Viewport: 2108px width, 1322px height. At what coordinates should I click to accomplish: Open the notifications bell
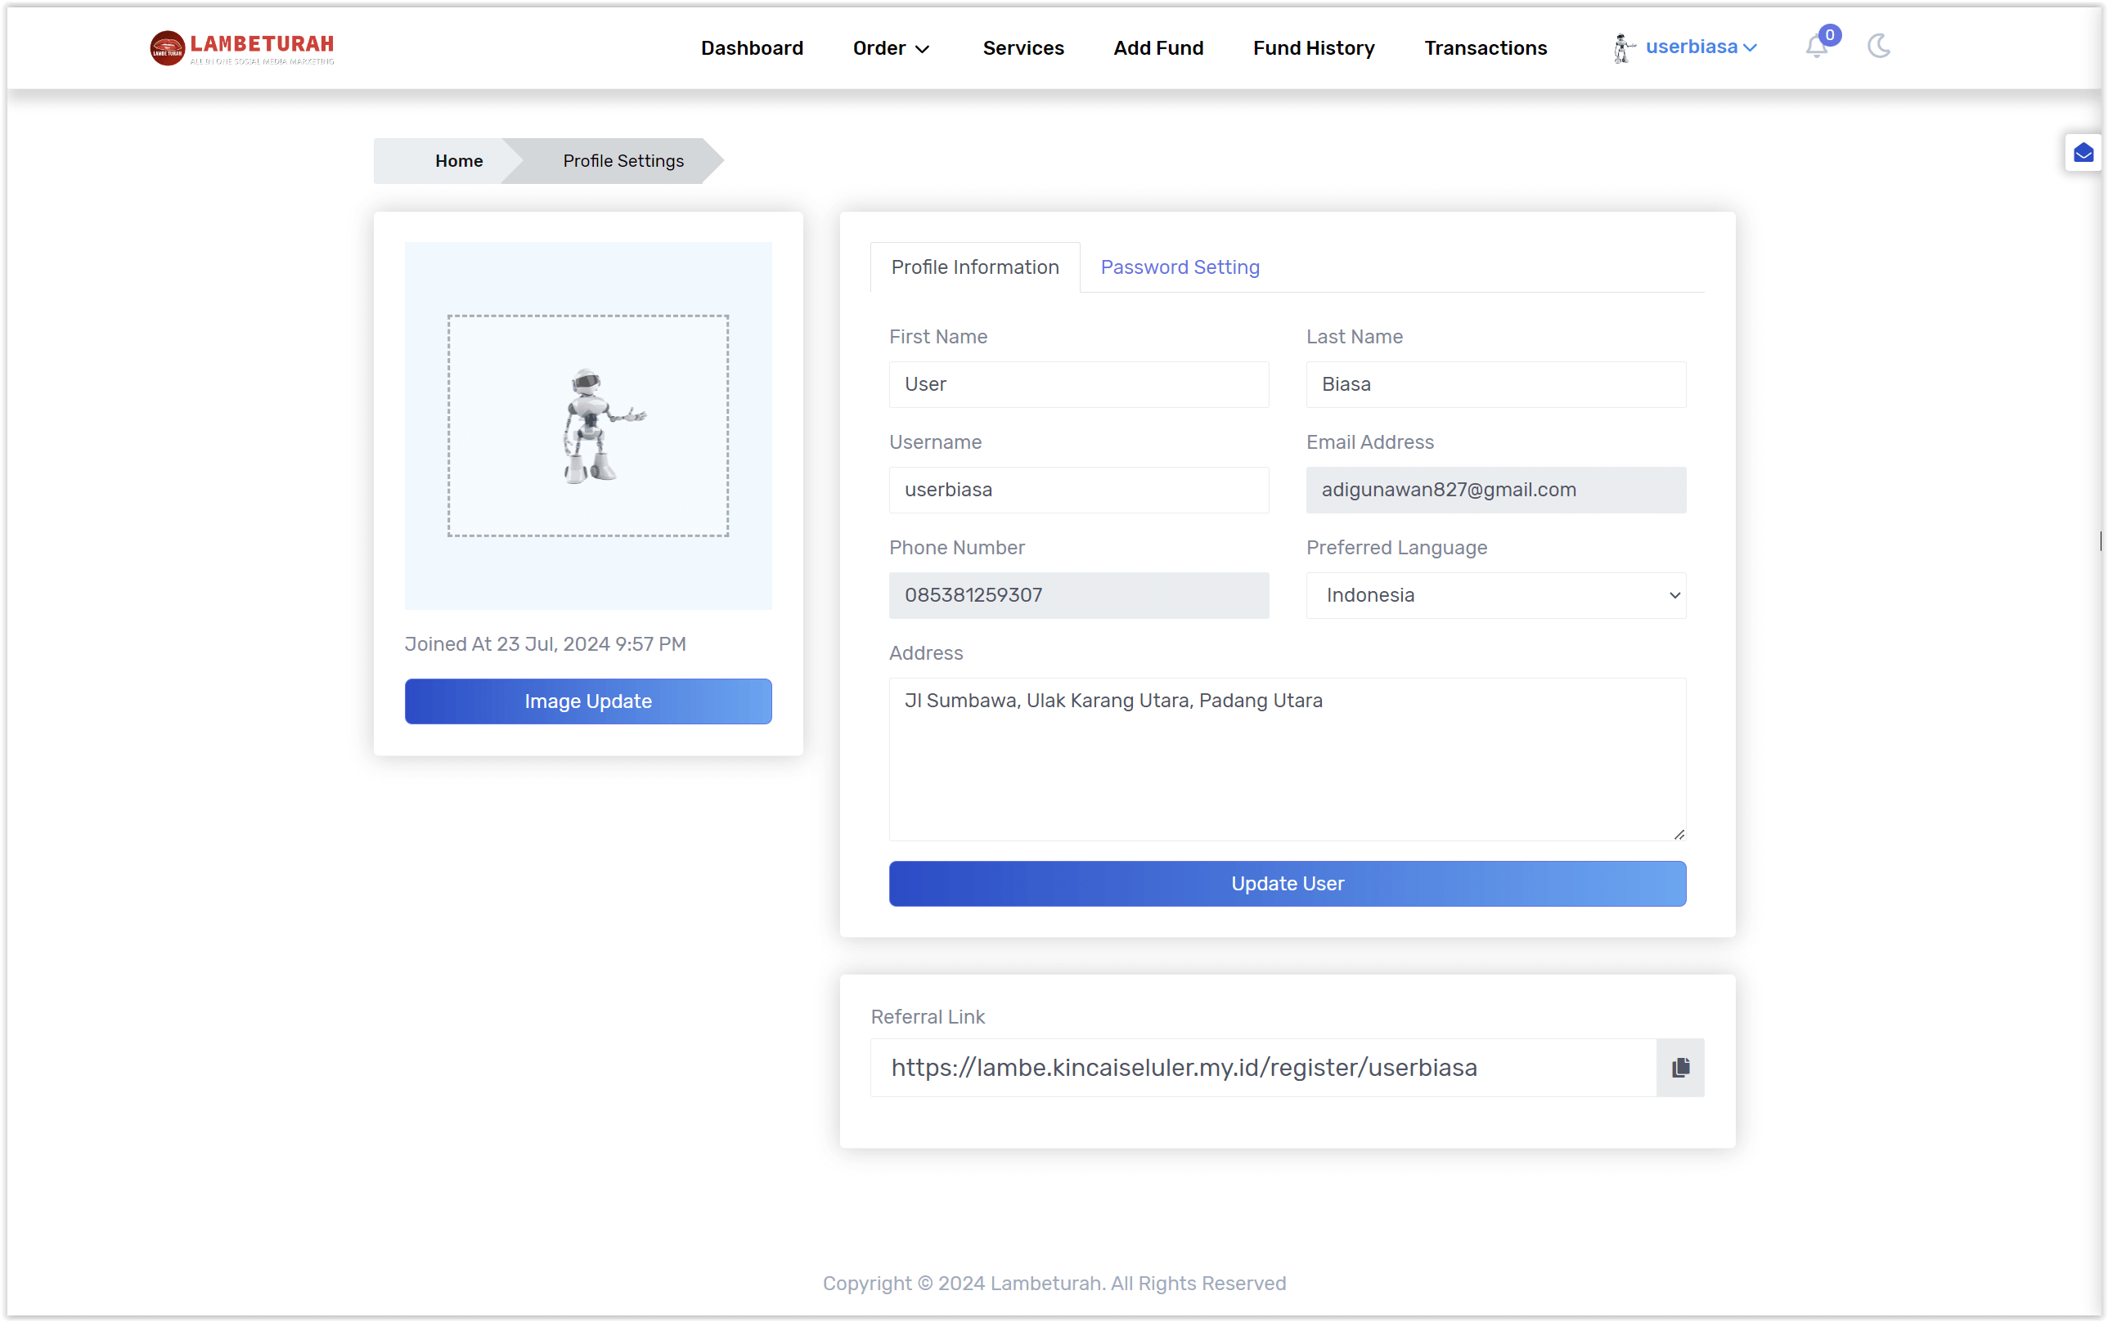(1817, 48)
